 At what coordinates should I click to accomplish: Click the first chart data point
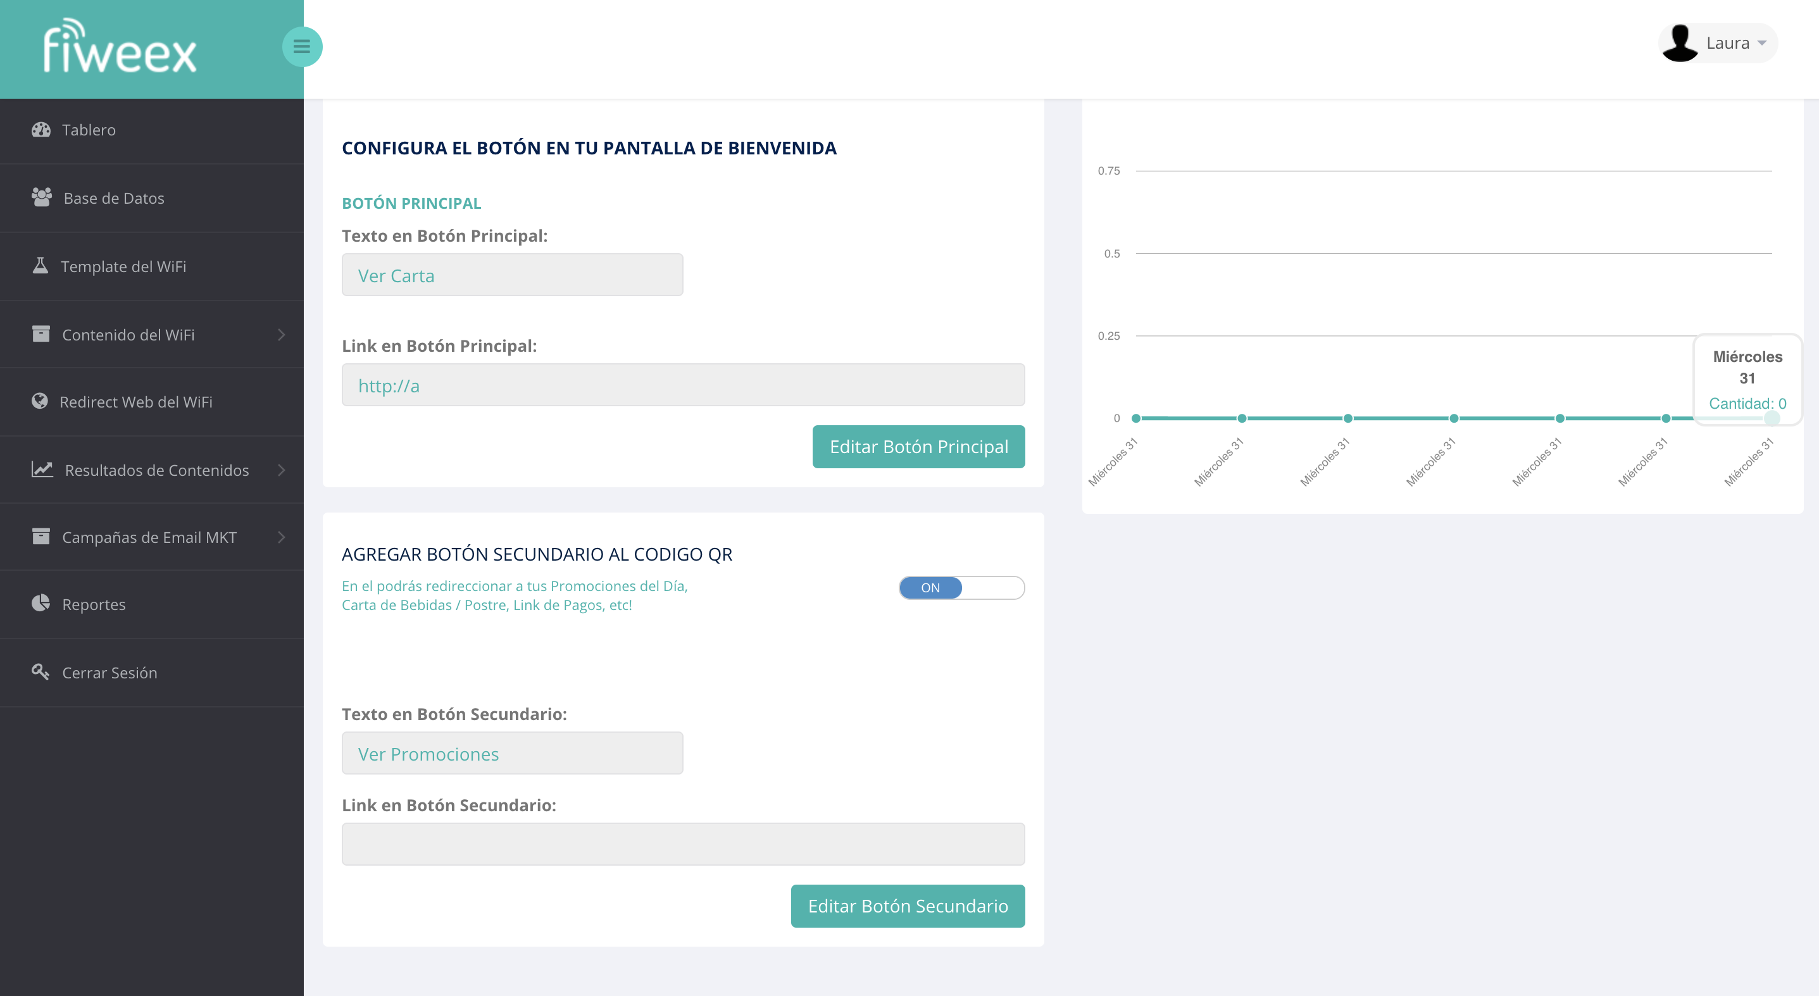(1135, 419)
